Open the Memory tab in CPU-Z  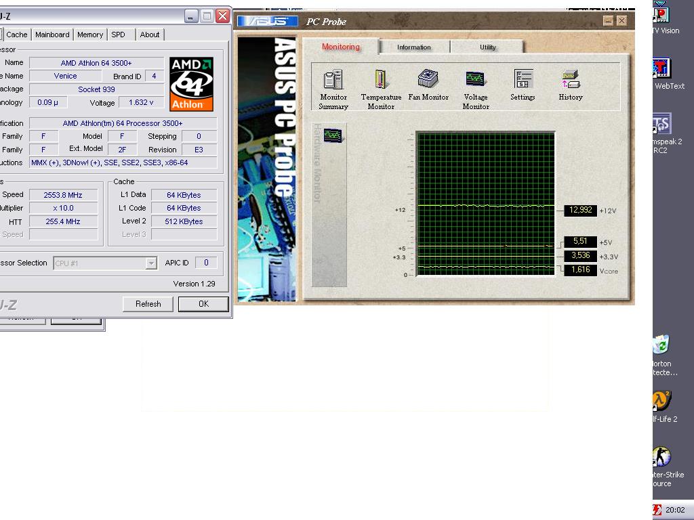pos(90,35)
